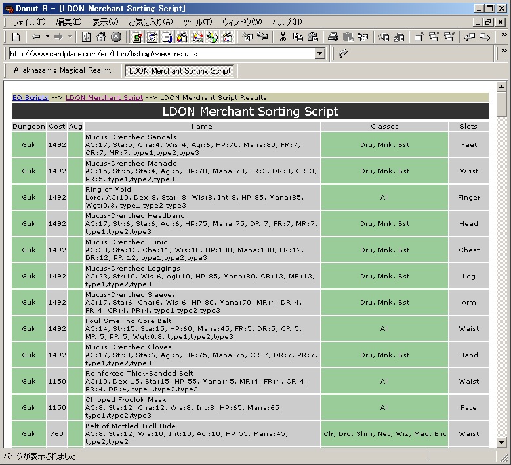Follow the EQ Scripts link
Image resolution: width=511 pixels, height=465 pixels.
pyautogui.click(x=30, y=97)
